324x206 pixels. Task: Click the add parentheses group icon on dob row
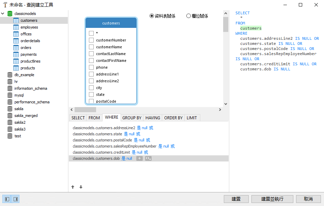pyautogui.click(x=148, y=158)
